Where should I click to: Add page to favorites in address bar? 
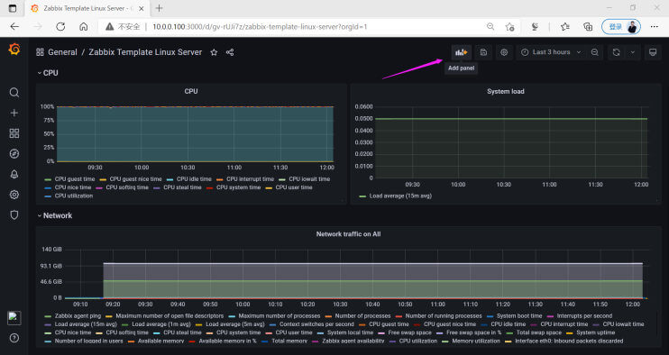coord(509,27)
